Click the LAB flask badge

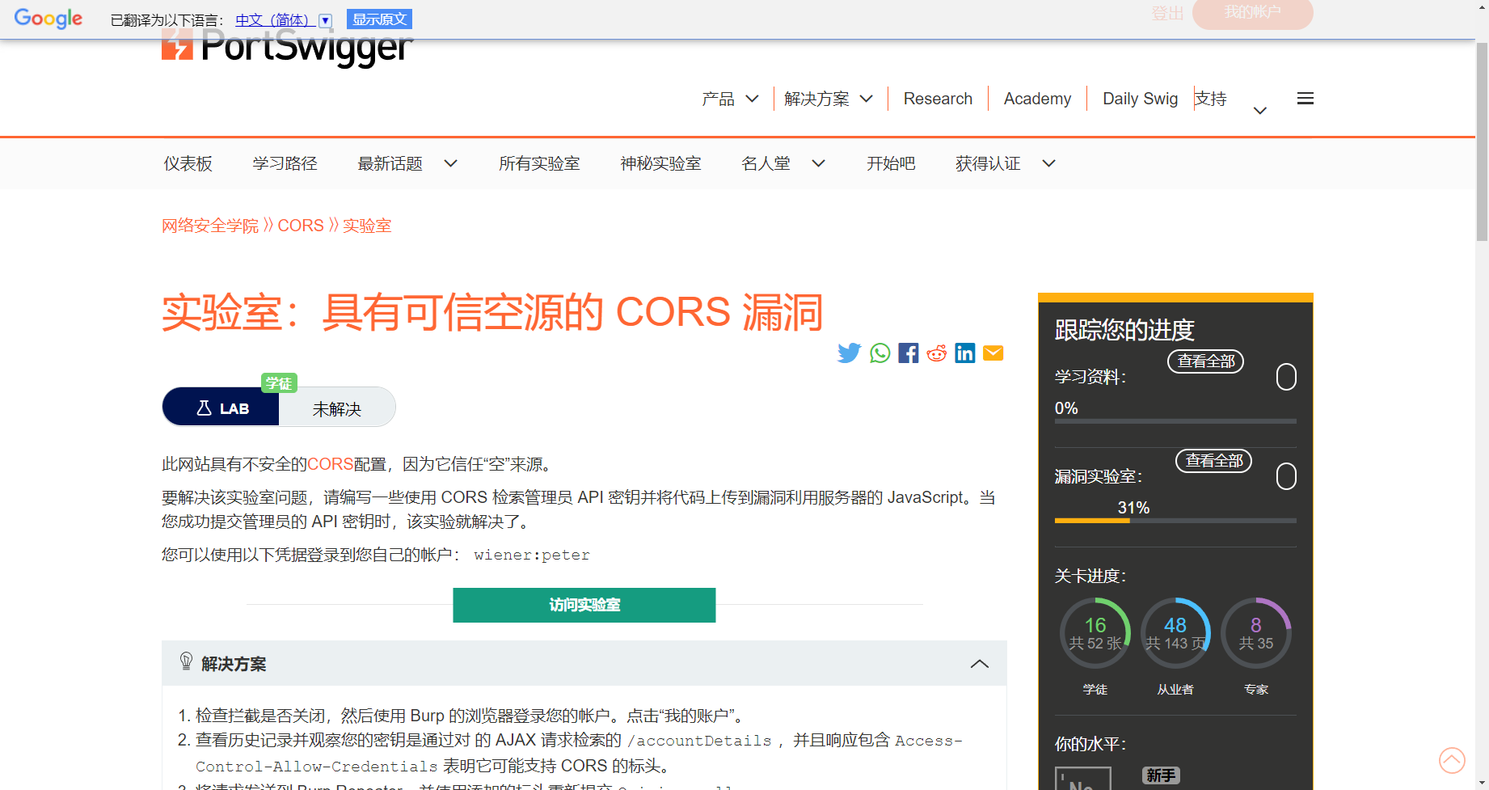(221, 407)
